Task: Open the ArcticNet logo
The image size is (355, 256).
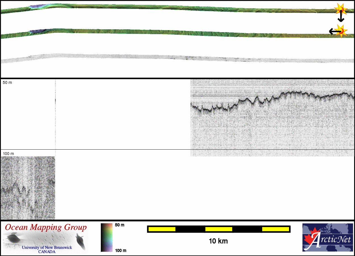Action: pyautogui.click(x=328, y=238)
